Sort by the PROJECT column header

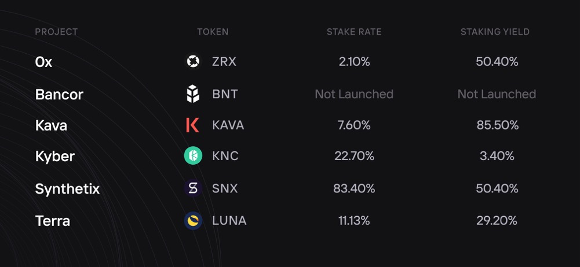56,32
